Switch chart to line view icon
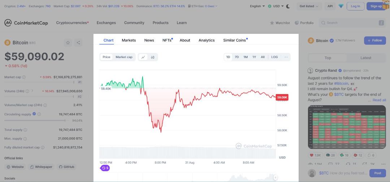Screen dimensions: 390x182 click(x=143, y=57)
